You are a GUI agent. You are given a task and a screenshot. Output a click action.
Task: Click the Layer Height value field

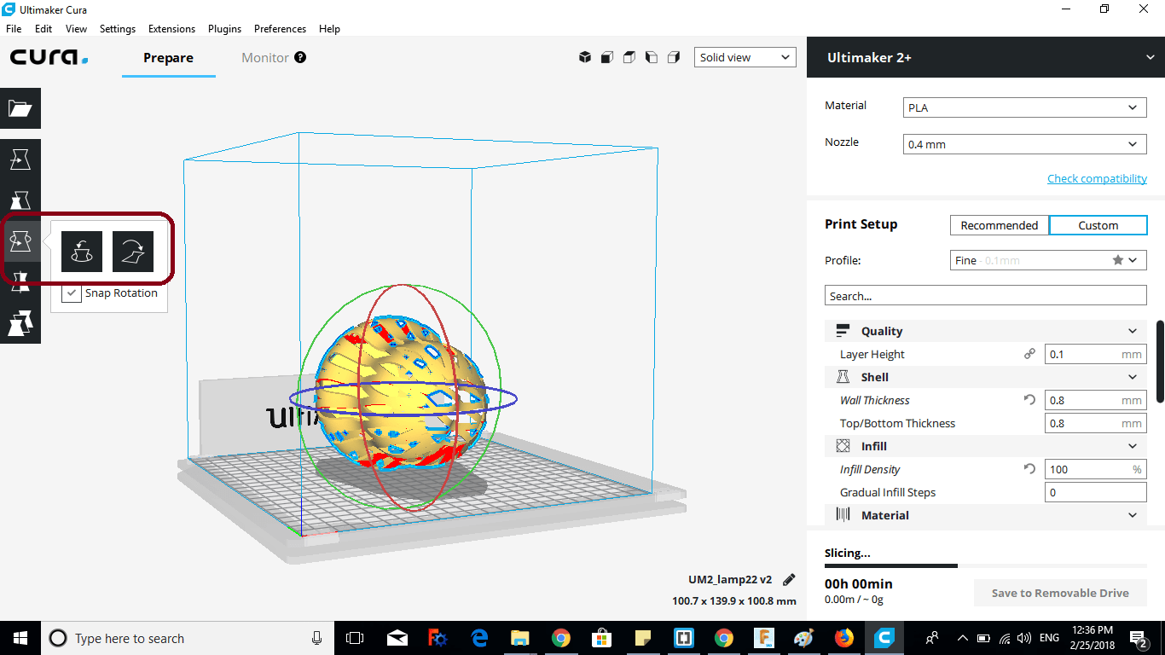1095,354
